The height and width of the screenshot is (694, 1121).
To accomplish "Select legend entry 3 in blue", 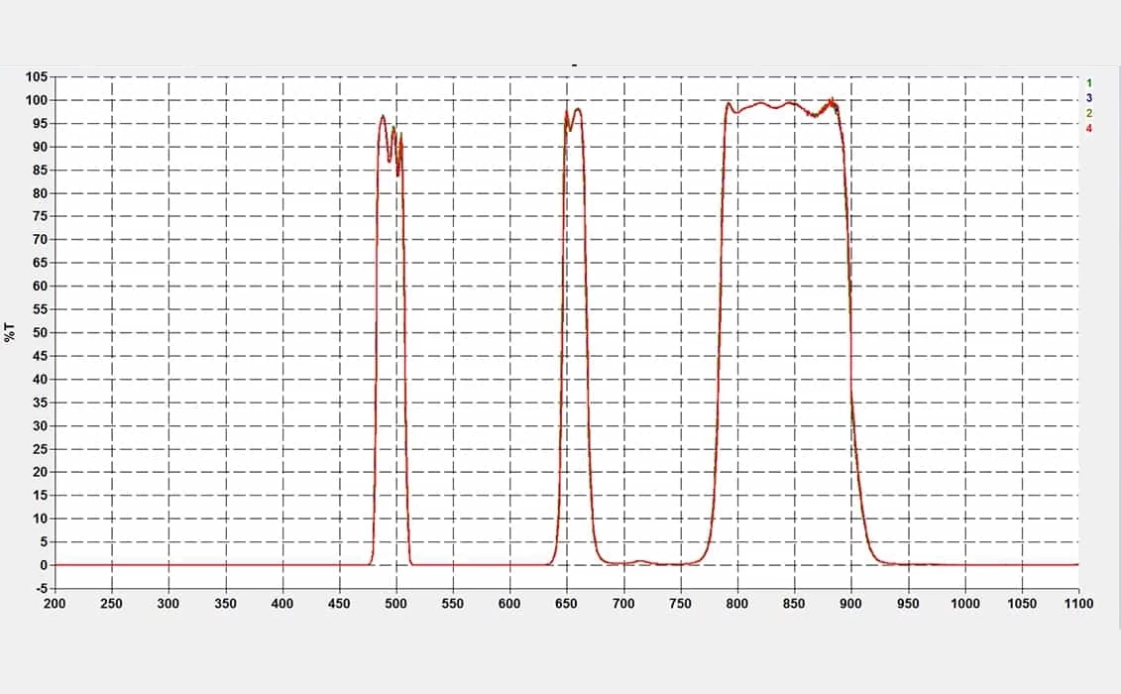I will [x=1088, y=98].
